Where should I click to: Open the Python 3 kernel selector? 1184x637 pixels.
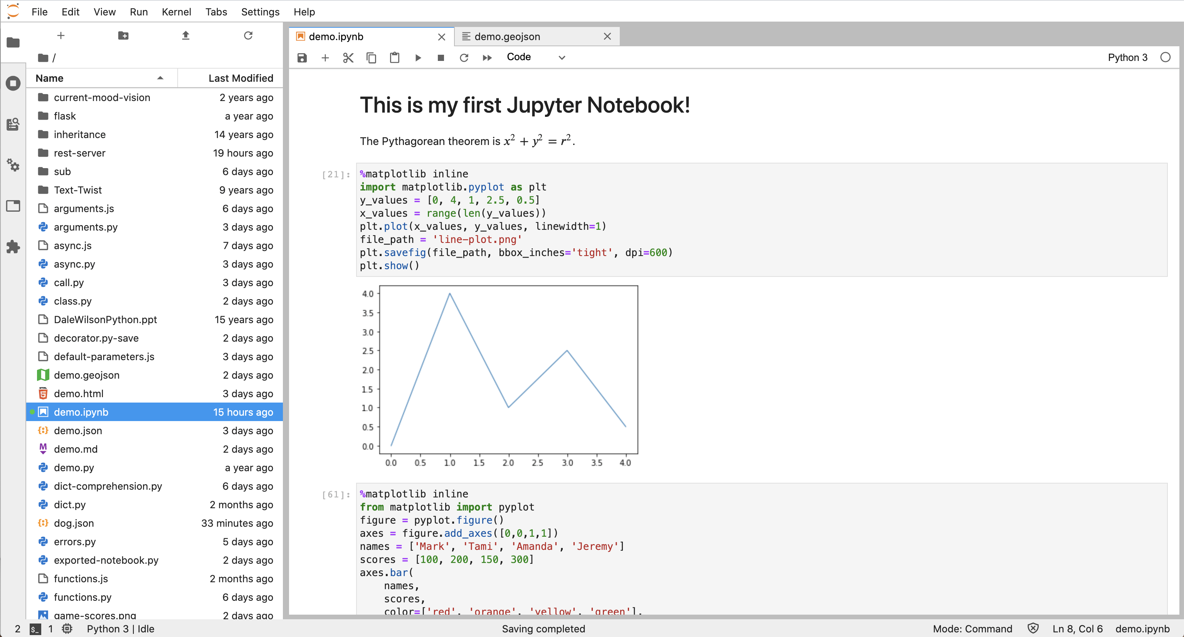[1127, 57]
